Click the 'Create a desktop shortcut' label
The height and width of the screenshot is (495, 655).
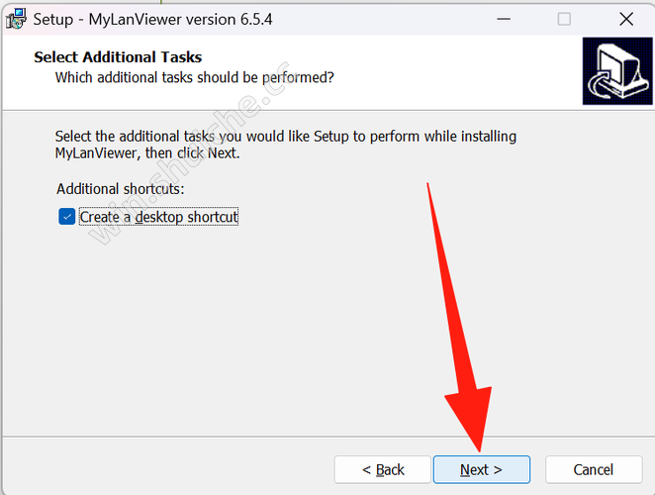[158, 217]
